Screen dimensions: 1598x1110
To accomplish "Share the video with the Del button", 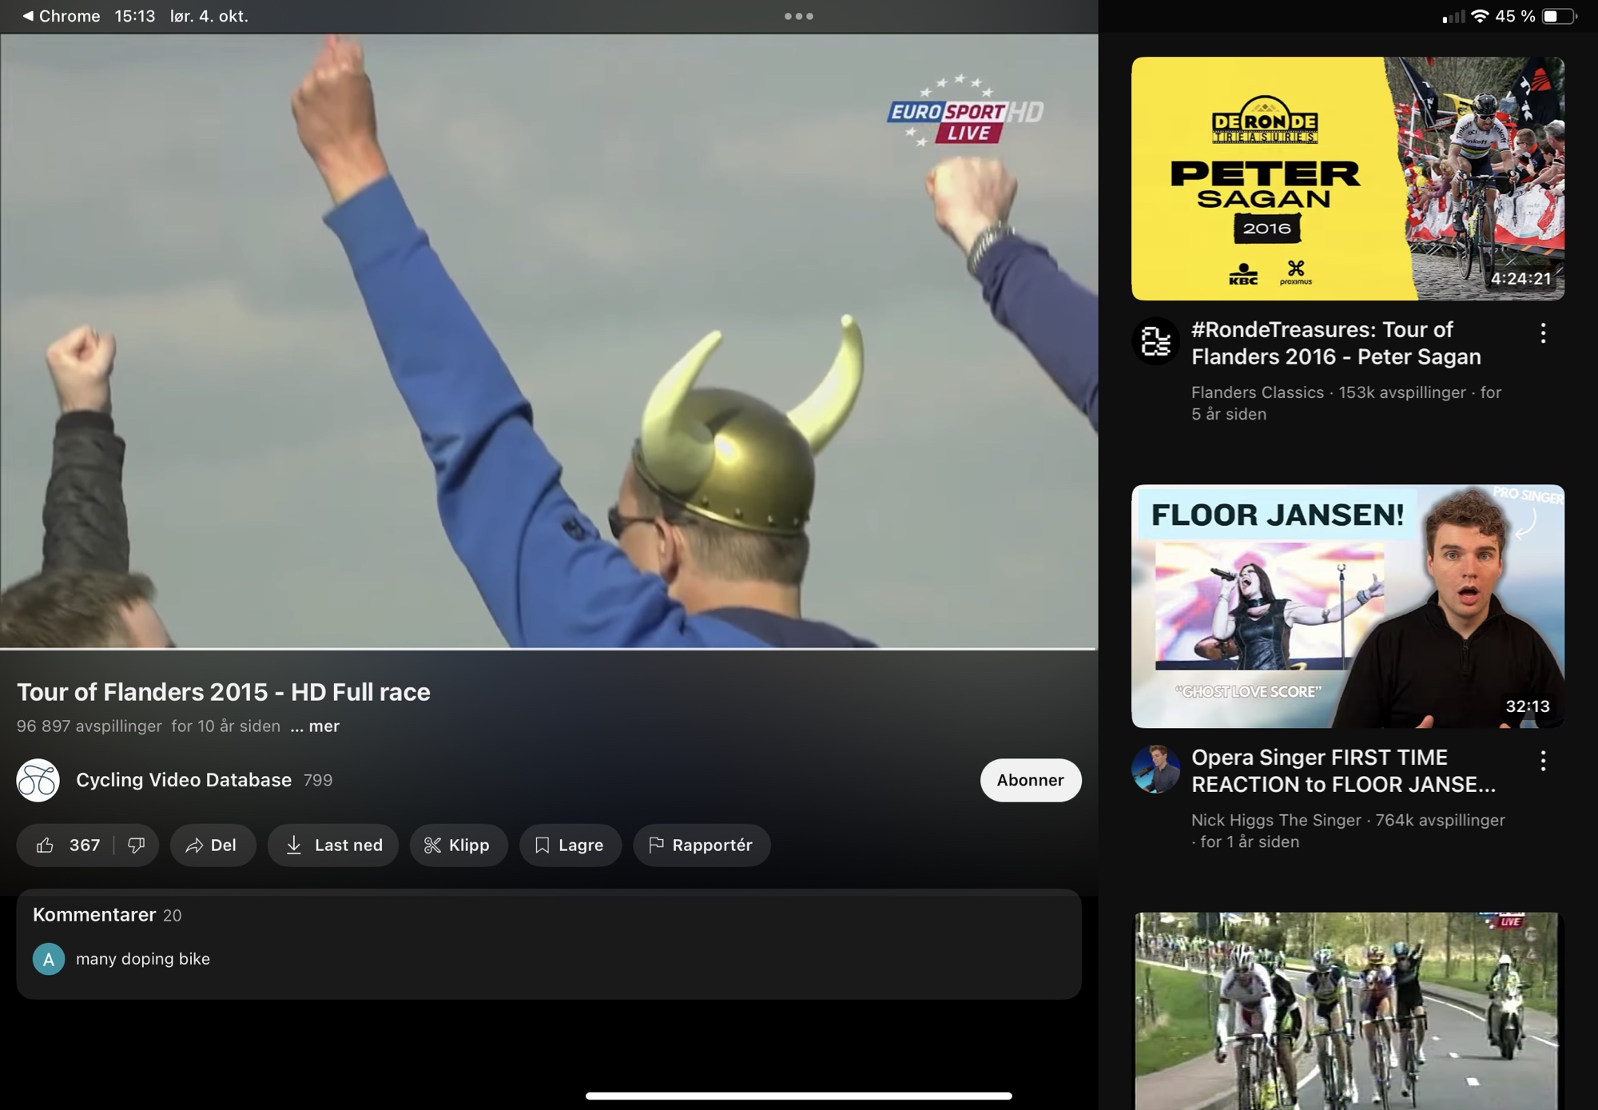I will click(213, 845).
